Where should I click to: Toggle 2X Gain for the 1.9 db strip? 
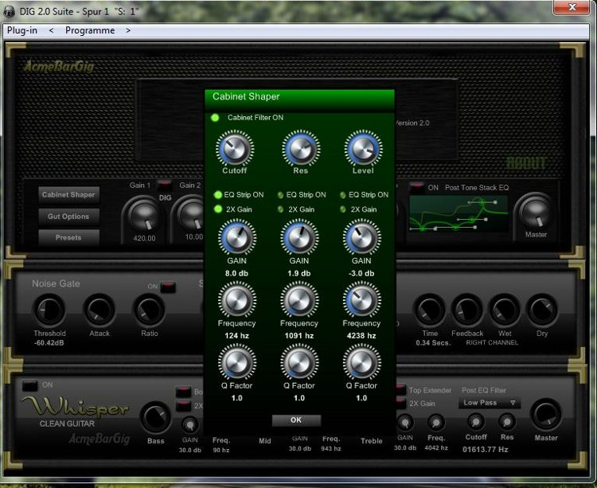tap(281, 209)
